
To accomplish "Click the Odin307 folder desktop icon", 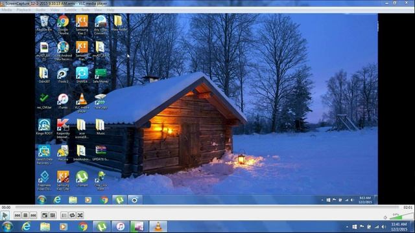I will 44,75.
